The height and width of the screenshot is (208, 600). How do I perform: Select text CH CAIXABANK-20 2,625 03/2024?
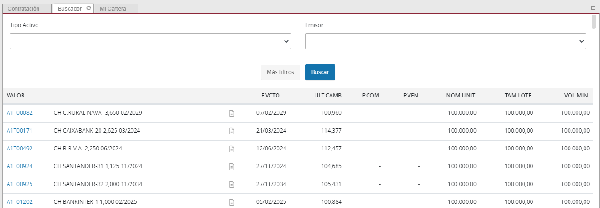[98, 131]
